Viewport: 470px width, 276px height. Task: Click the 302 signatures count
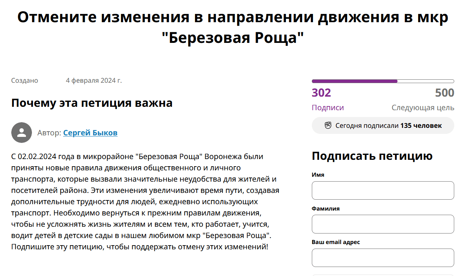pyautogui.click(x=321, y=93)
